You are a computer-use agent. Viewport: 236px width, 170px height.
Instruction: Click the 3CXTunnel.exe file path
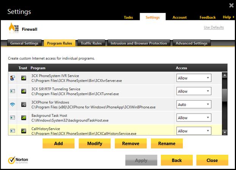pos(75,94)
